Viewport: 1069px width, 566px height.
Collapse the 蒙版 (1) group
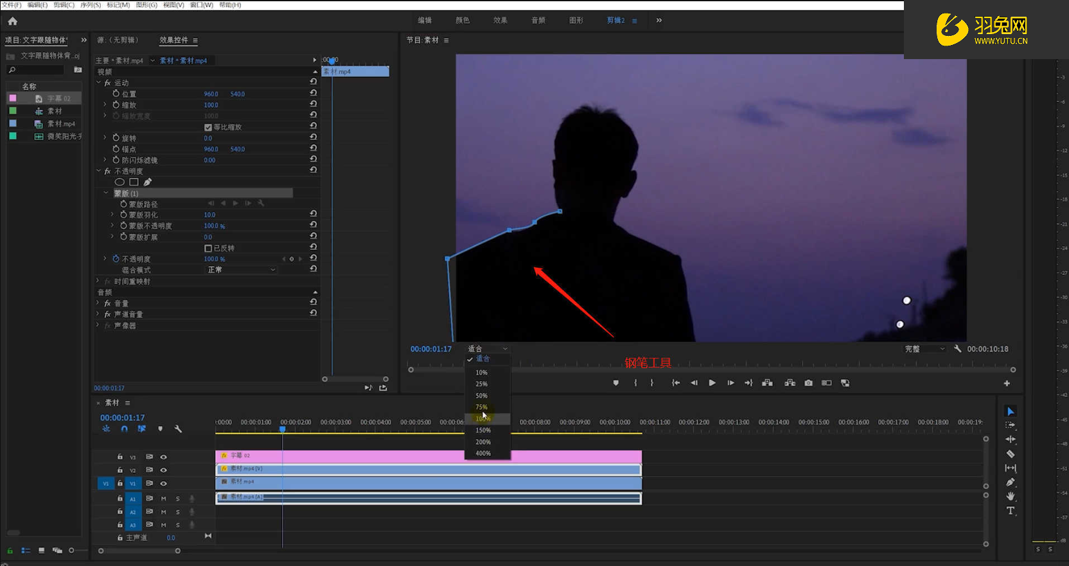[106, 193]
